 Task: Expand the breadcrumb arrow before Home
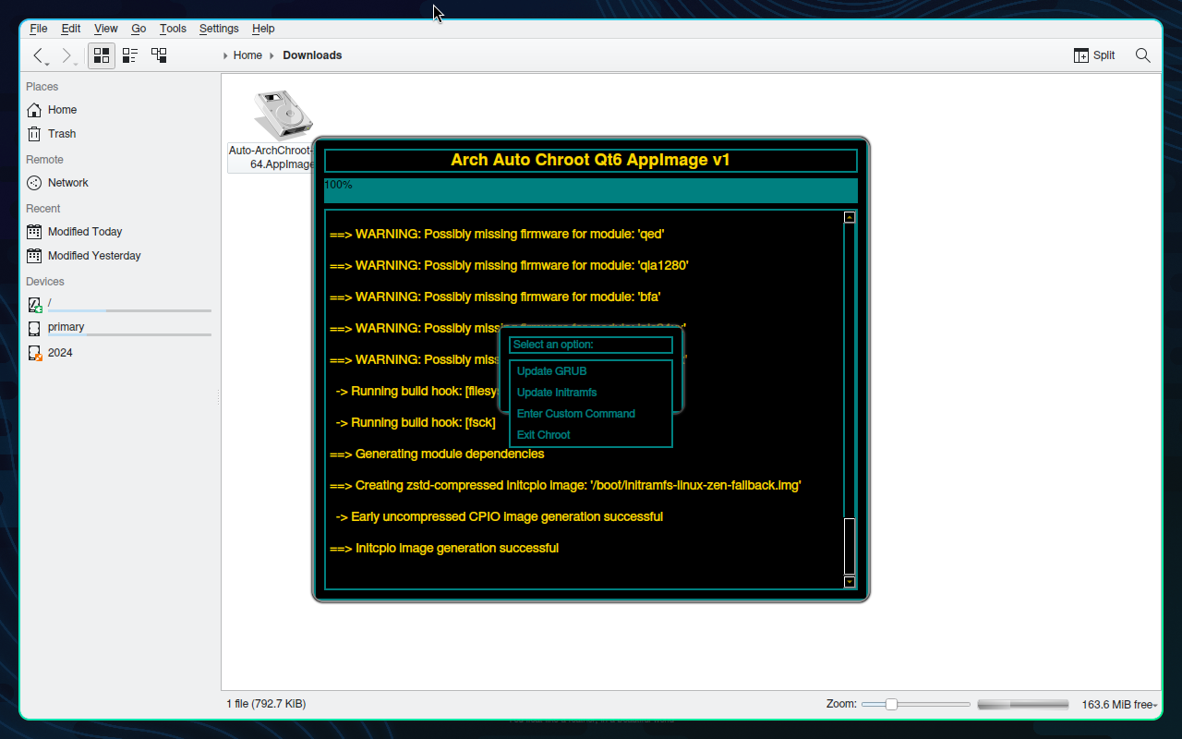click(226, 55)
